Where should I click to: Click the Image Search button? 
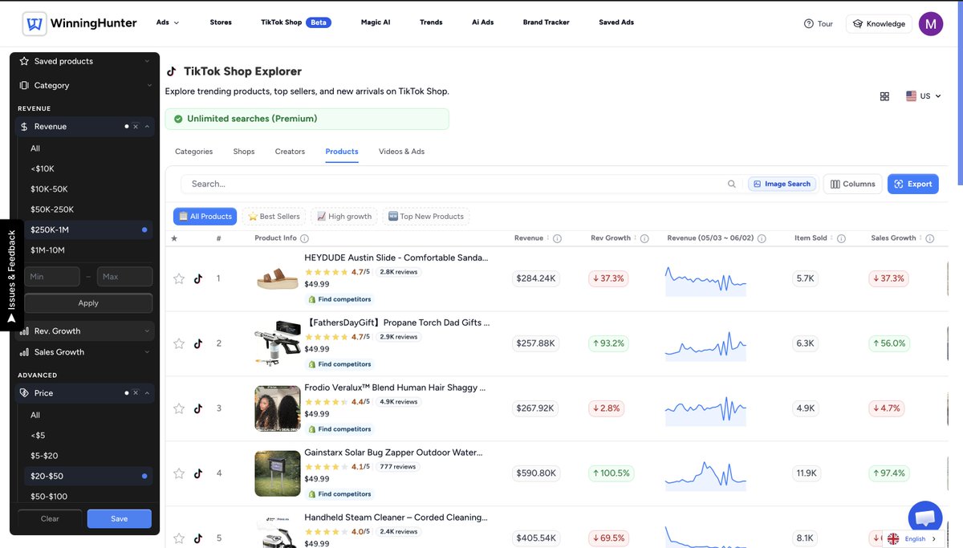pyautogui.click(x=782, y=184)
